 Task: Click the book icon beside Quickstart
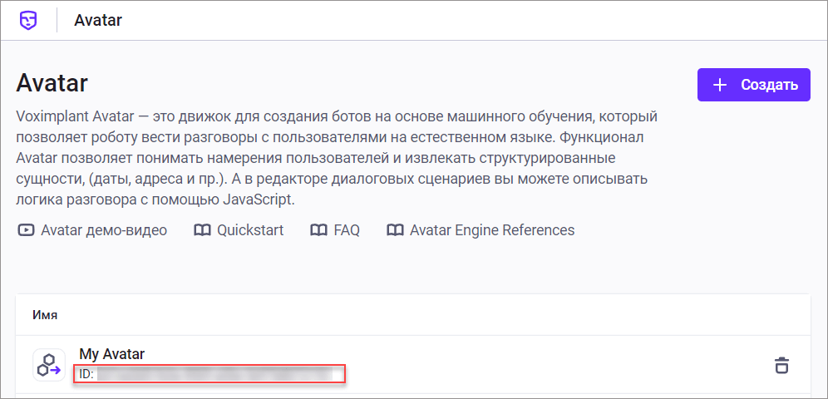(x=202, y=230)
